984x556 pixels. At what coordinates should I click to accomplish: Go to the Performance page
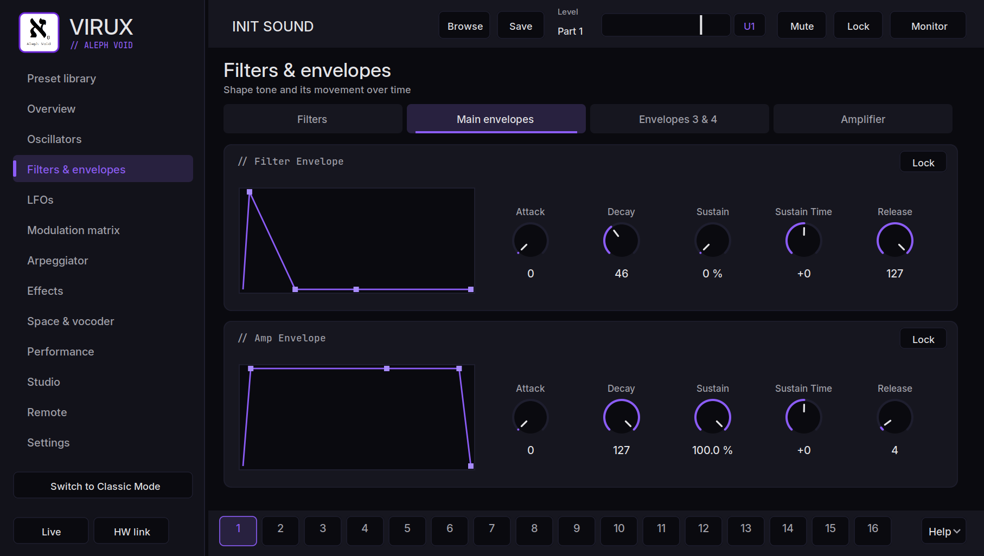click(x=103, y=352)
